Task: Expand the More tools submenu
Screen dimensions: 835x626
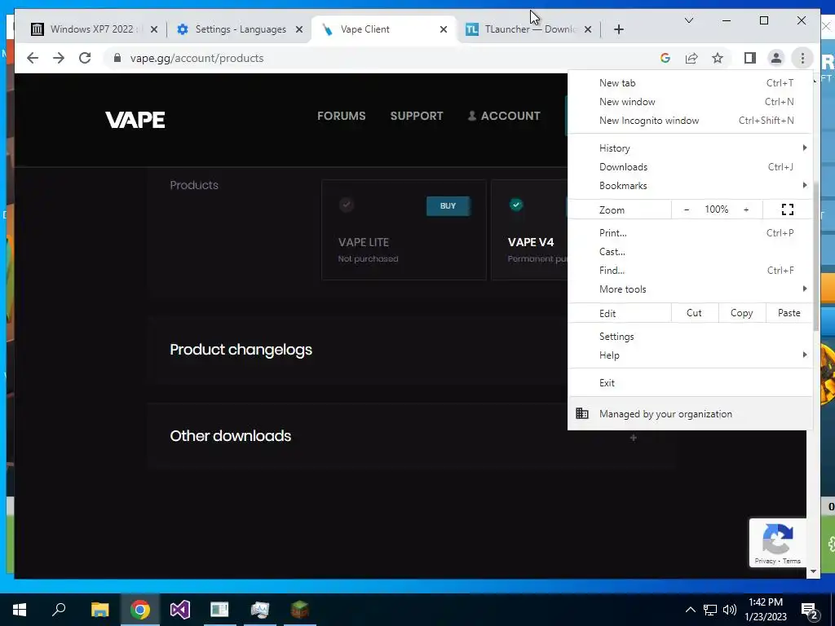Action: coord(690,289)
